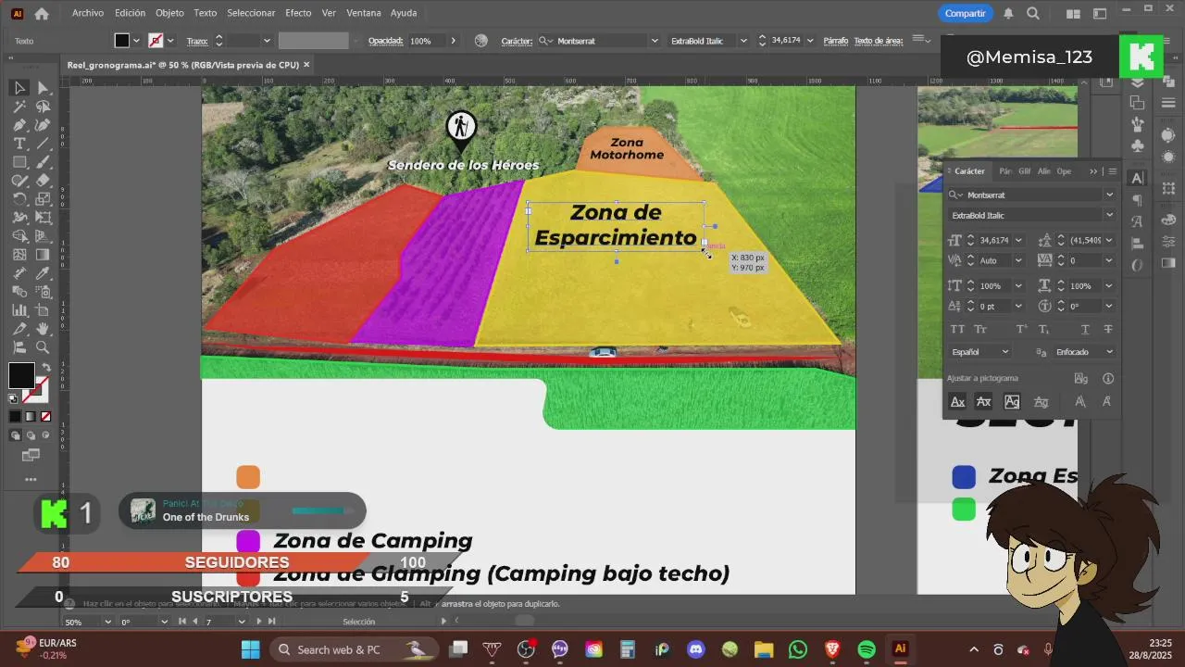Open the notifications bell
The width and height of the screenshot is (1185, 667).
click(1008, 13)
